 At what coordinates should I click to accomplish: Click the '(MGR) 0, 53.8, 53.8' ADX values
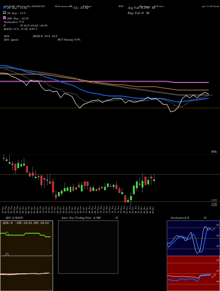45,36
